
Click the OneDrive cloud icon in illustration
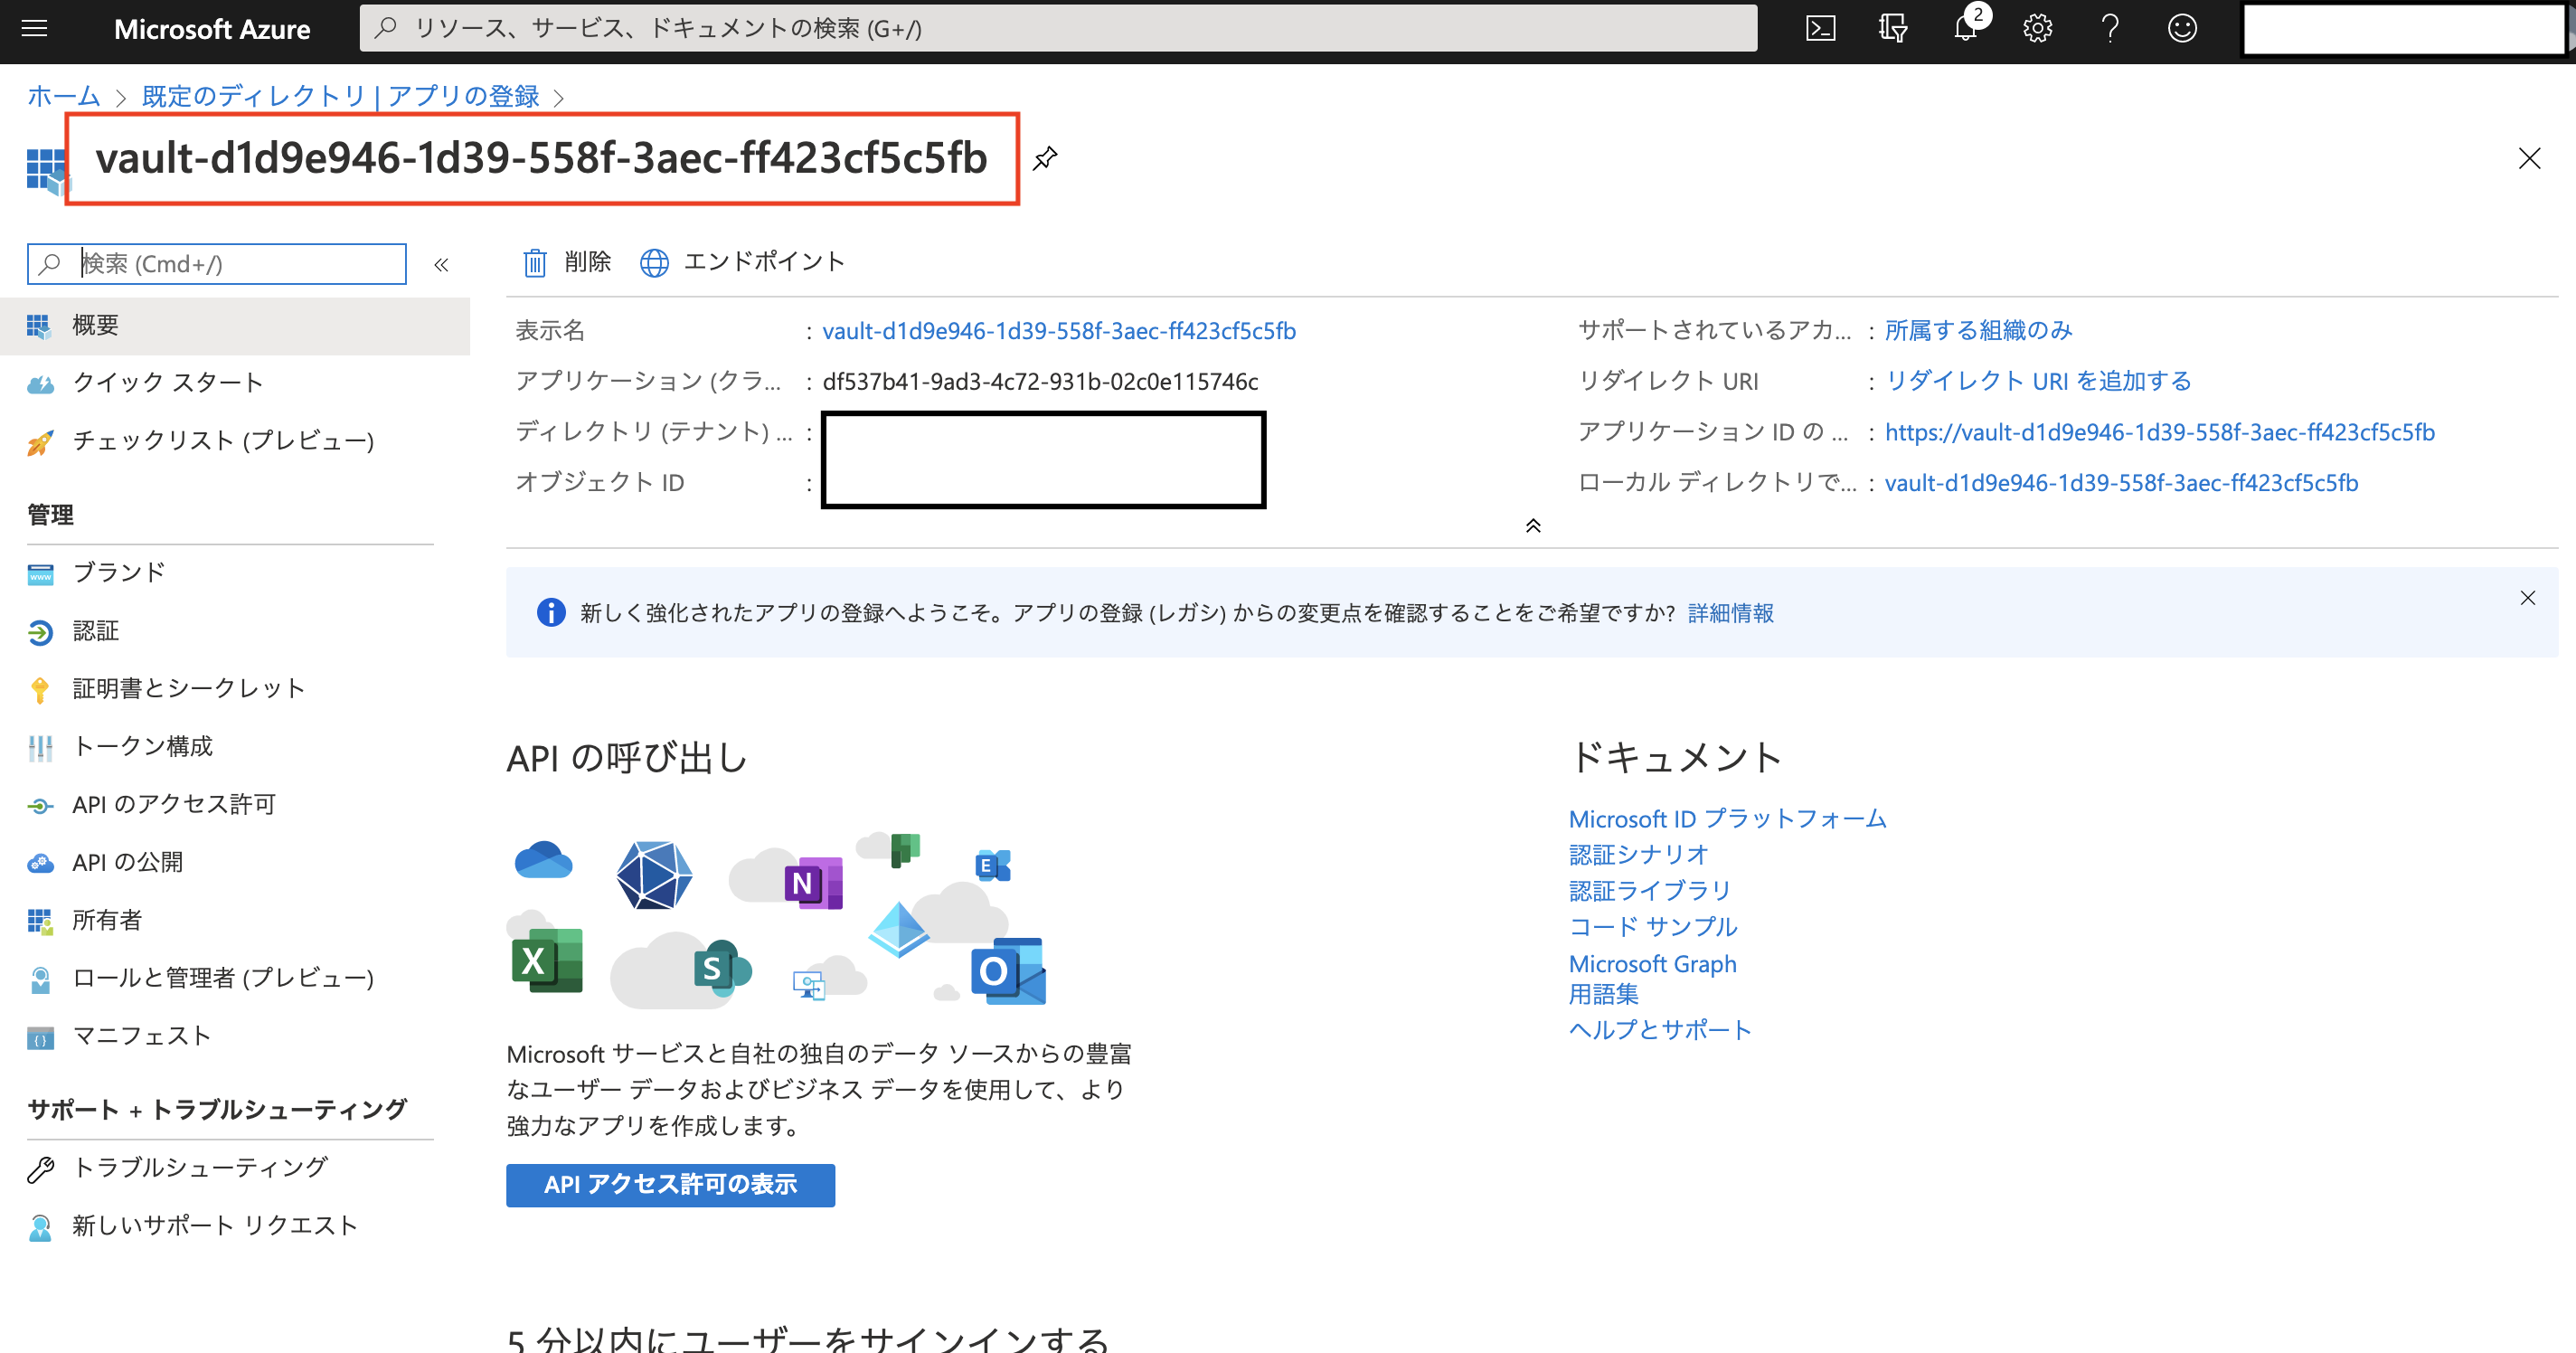pos(543,859)
